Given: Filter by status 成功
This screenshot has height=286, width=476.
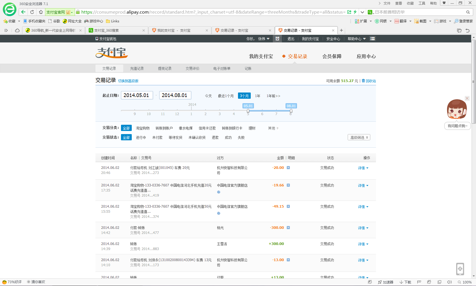Looking at the screenshot, I should tap(228, 137).
